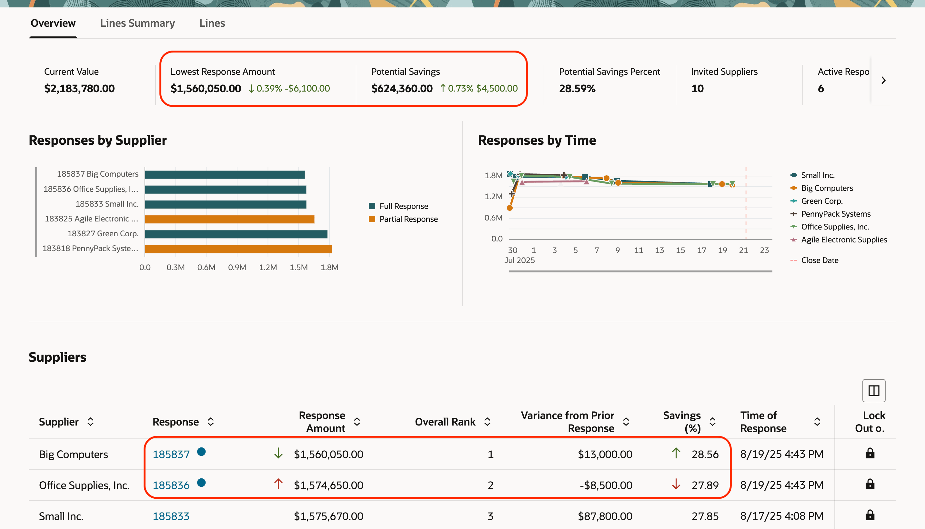This screenshot has height=529, width=925.
Task: Toggle Full Response legend item
Action: pos(403,206)
